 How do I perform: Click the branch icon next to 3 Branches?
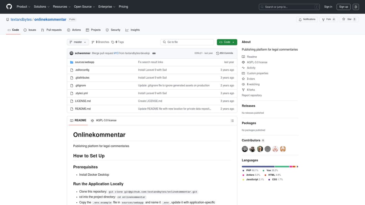tap(93, 42)
